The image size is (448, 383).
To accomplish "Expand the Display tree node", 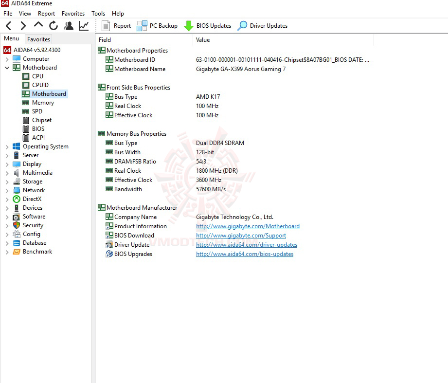I will (7, 164).
